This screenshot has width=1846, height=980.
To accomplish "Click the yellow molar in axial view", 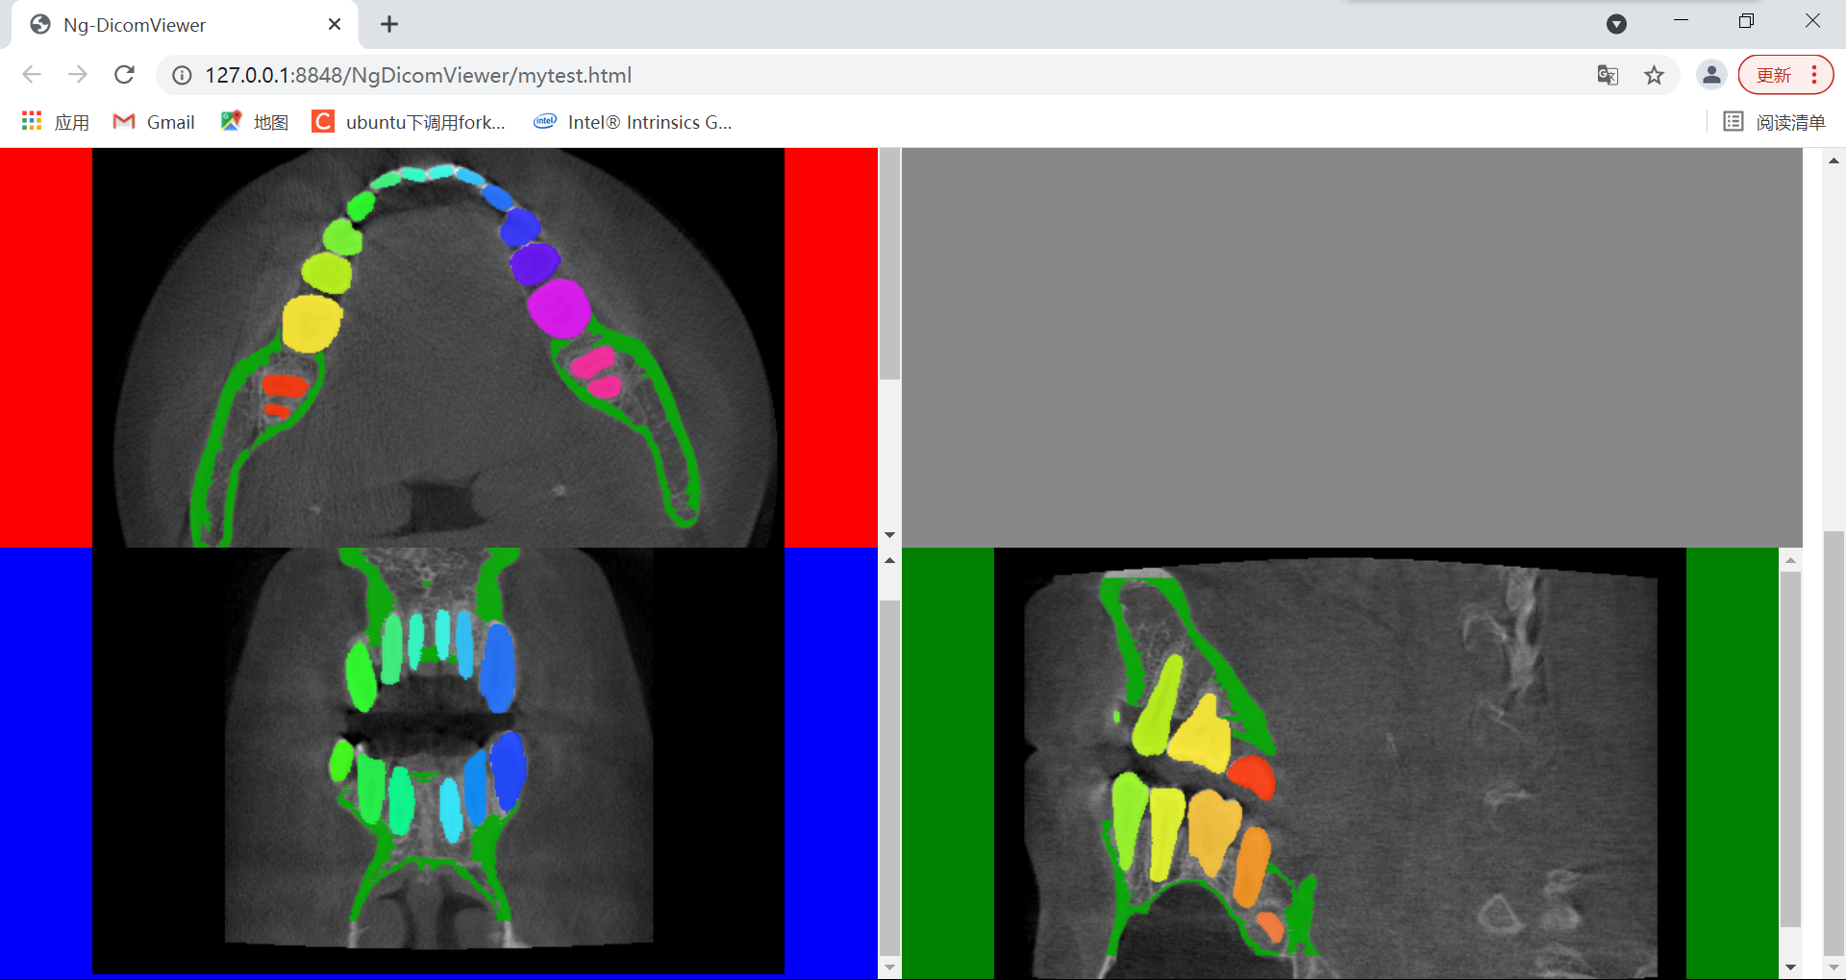I will (x=312, y=323).
